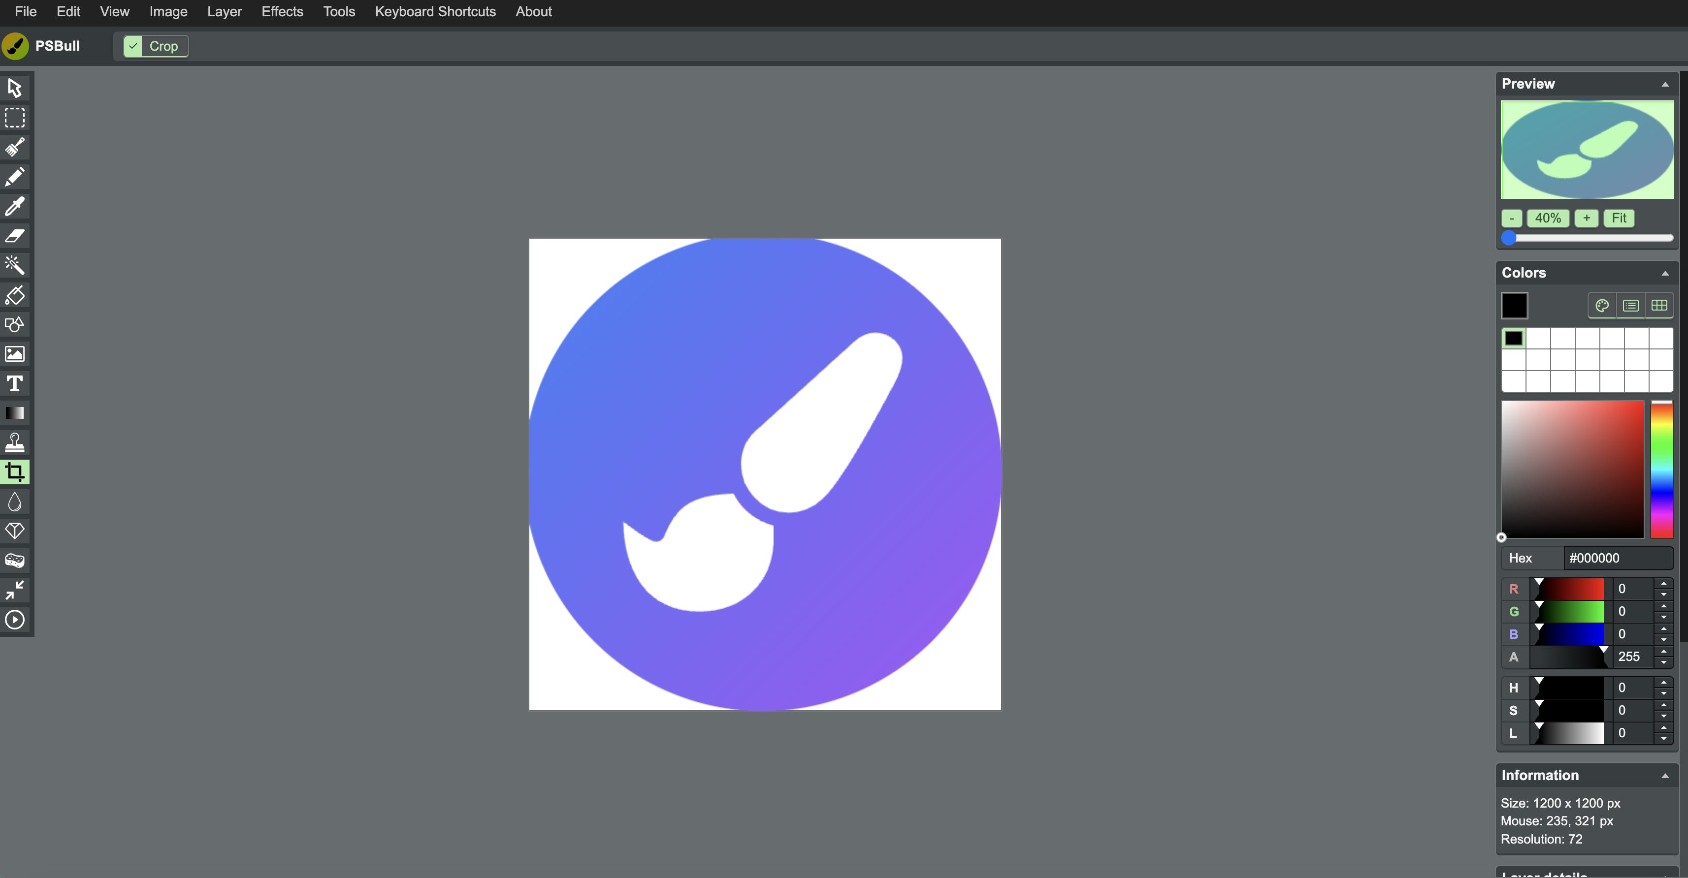
Task: Collapse the Colors panel
Action: pos(1664,273)
